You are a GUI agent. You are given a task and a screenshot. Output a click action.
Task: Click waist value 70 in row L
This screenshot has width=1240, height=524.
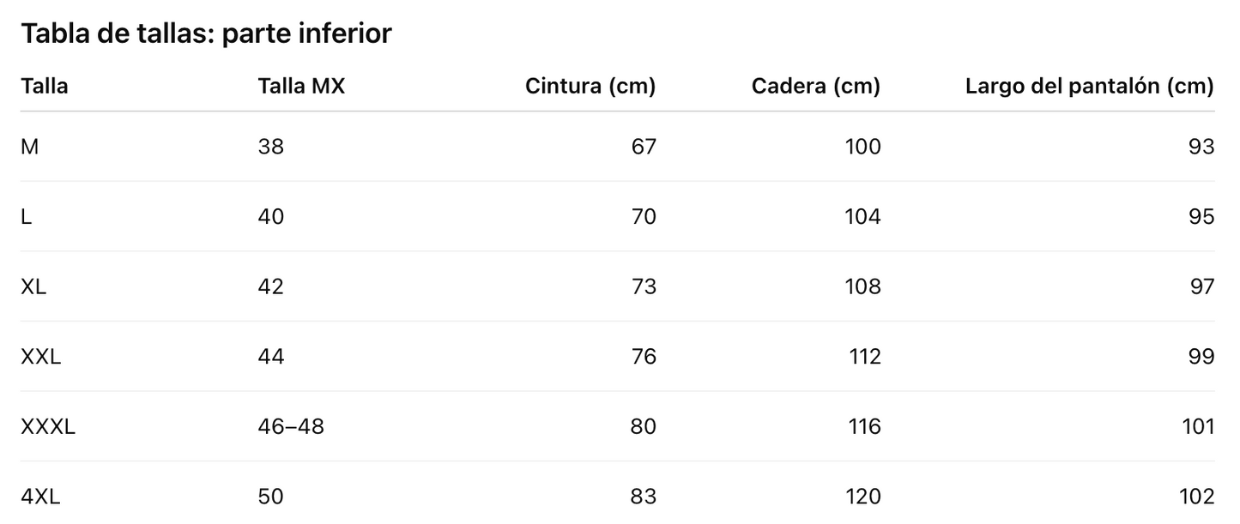click(643, 217)
